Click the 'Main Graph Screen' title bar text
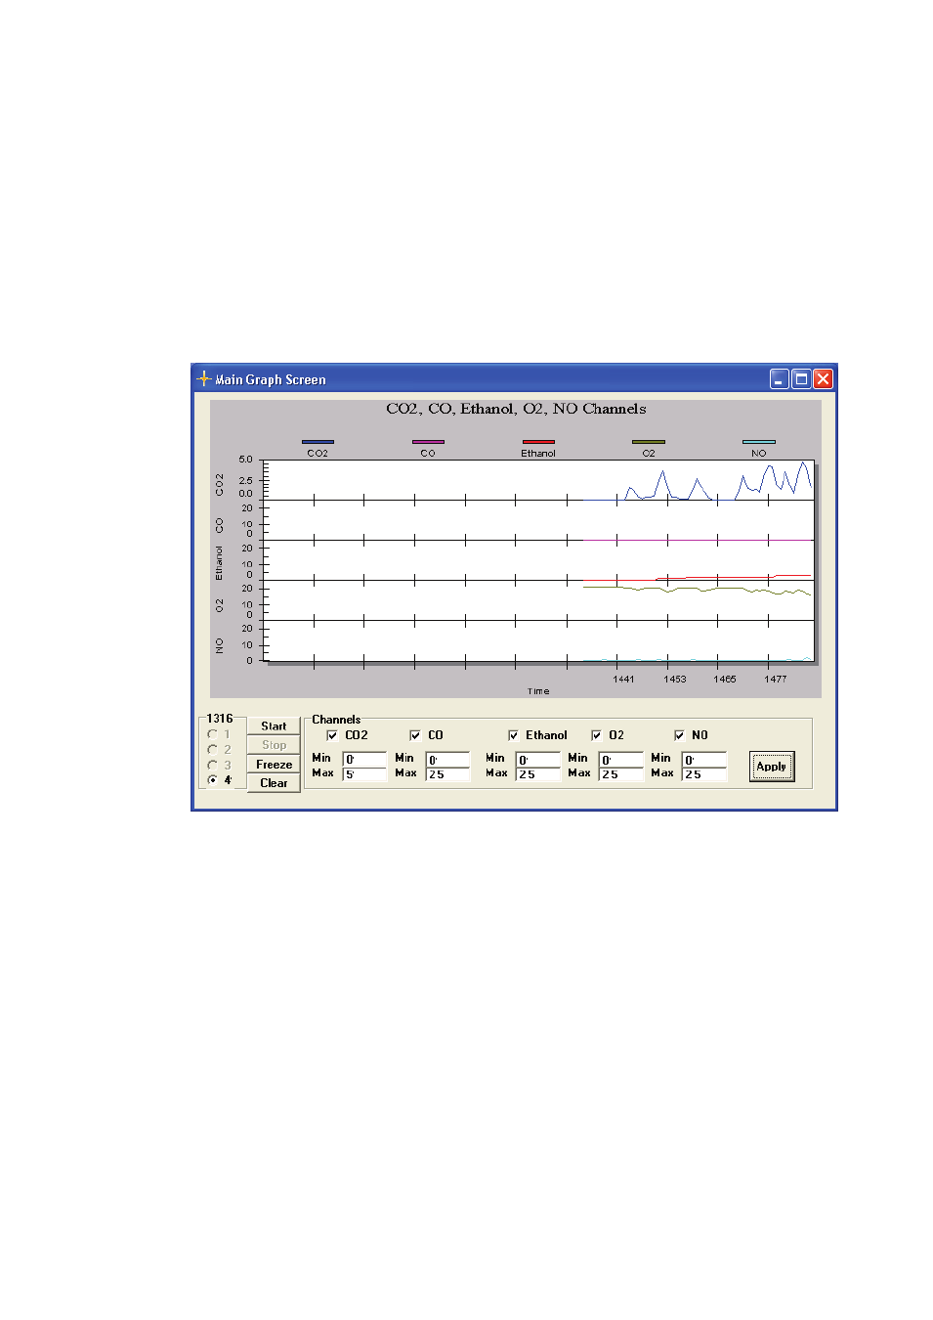 pyautogui.click(x=271, y=379)
